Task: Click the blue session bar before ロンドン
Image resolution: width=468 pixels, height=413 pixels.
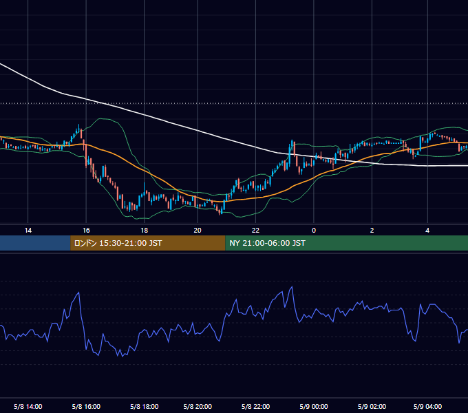Action: click(35, 243)
